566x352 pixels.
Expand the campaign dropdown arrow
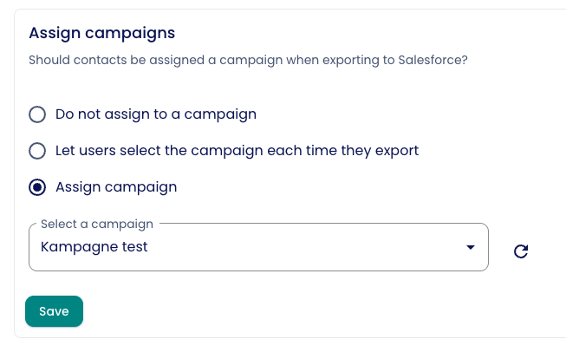coord(470,247)
